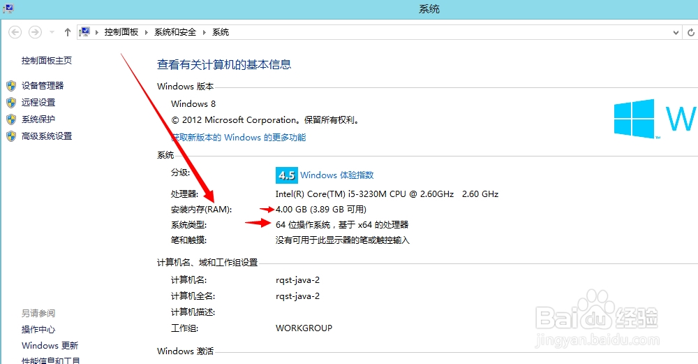Open Windows 更新 under 另请参阅

tap(50, 346)
